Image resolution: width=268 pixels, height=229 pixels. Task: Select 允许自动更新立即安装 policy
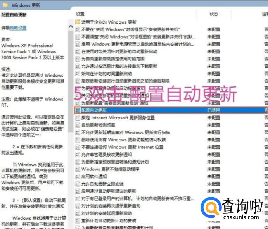[x=102, y=184]
